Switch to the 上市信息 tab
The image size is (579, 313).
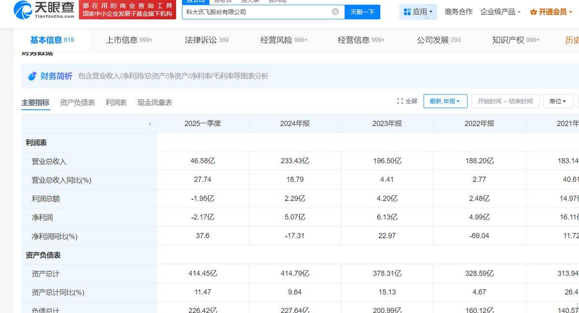[129, 40]
